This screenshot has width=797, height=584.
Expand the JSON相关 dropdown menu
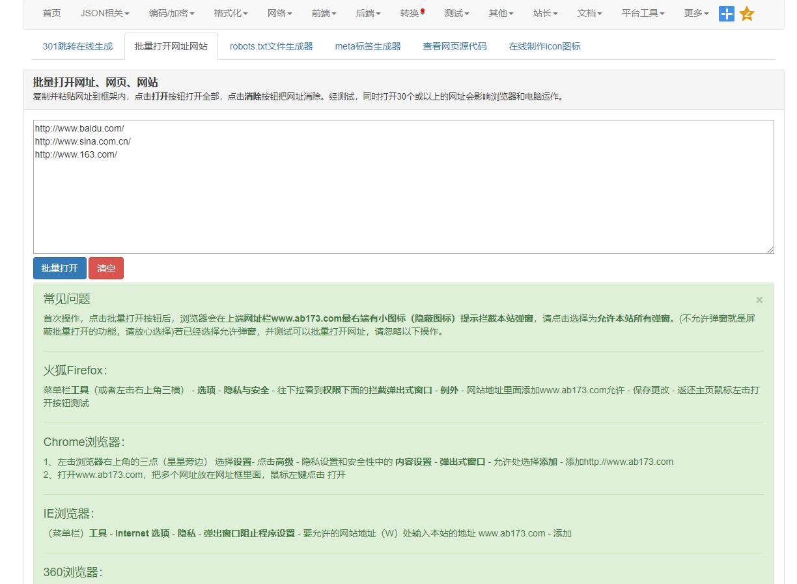pyautogui.click(x=105, y=13)
